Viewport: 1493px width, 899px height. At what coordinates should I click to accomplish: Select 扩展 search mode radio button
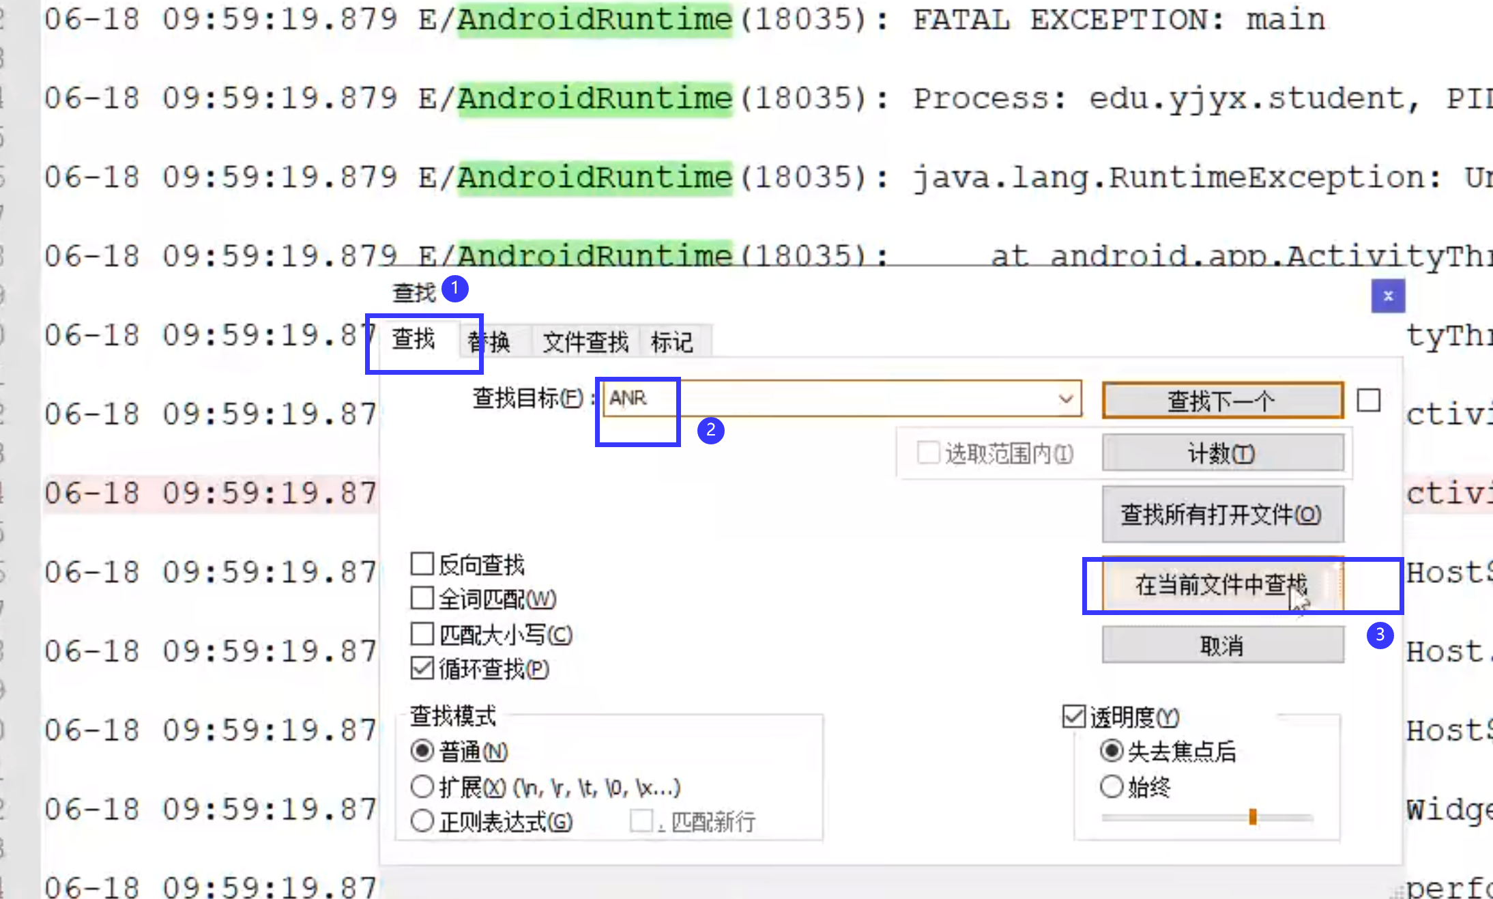[422, 787]
